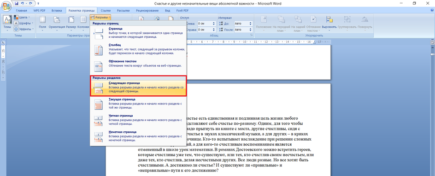Redo the last action
The image size is (435, 176).
point(30,3)
